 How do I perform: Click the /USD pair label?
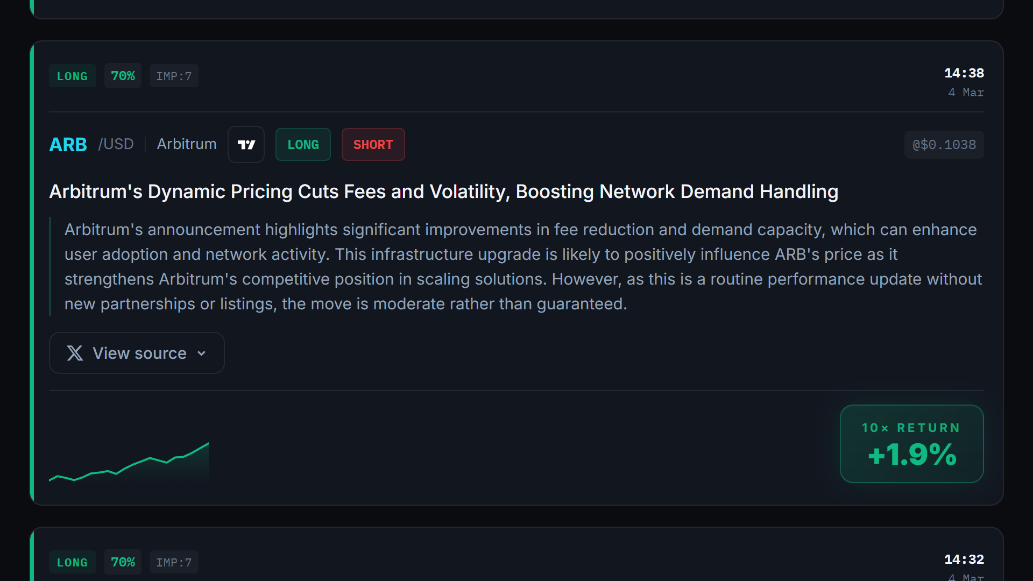click(x=116, y=144)
